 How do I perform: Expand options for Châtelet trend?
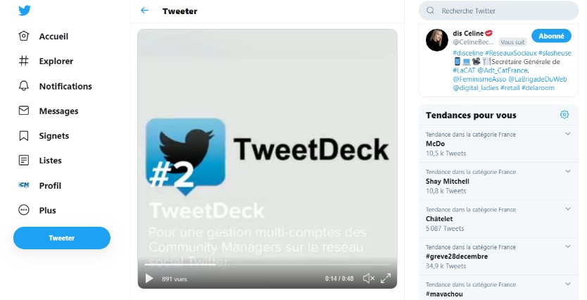point(567,208)
